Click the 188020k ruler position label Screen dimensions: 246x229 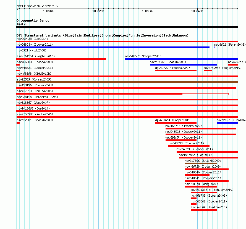pos(98,11)
